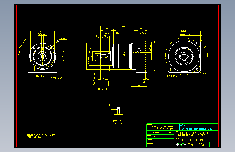Click the "4-M12x22Dep." thread note

(x=186, y=34)
